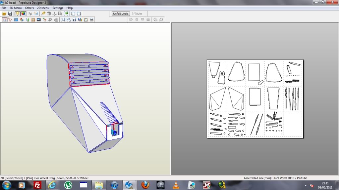Toggle the Auto checkbox
Screen dimensions: 339x190
point(134,14)
